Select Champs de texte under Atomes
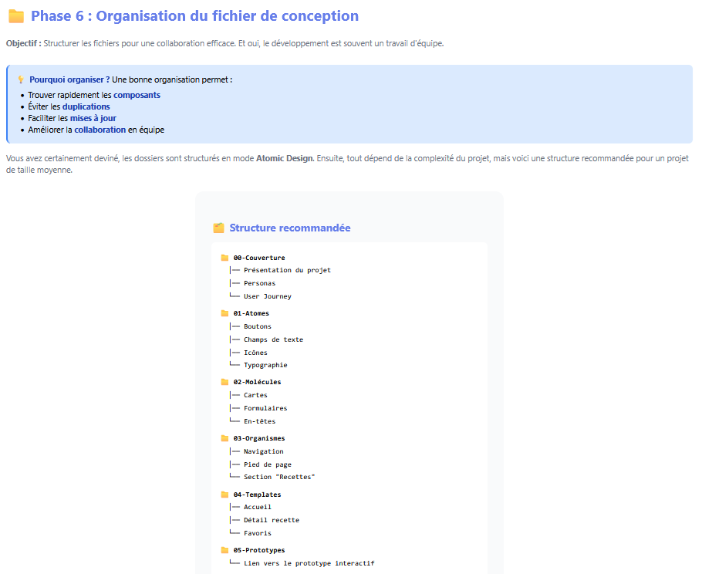 (x=273, y=339)
